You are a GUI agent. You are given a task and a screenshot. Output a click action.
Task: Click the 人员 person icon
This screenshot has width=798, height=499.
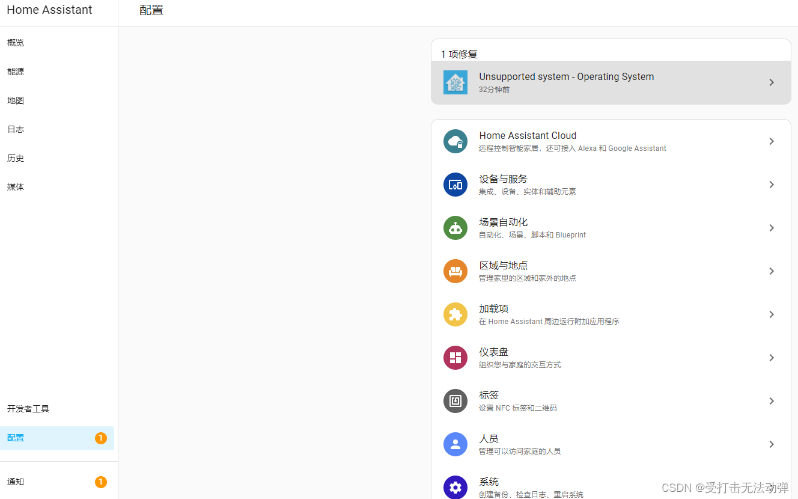coord(455,444)
